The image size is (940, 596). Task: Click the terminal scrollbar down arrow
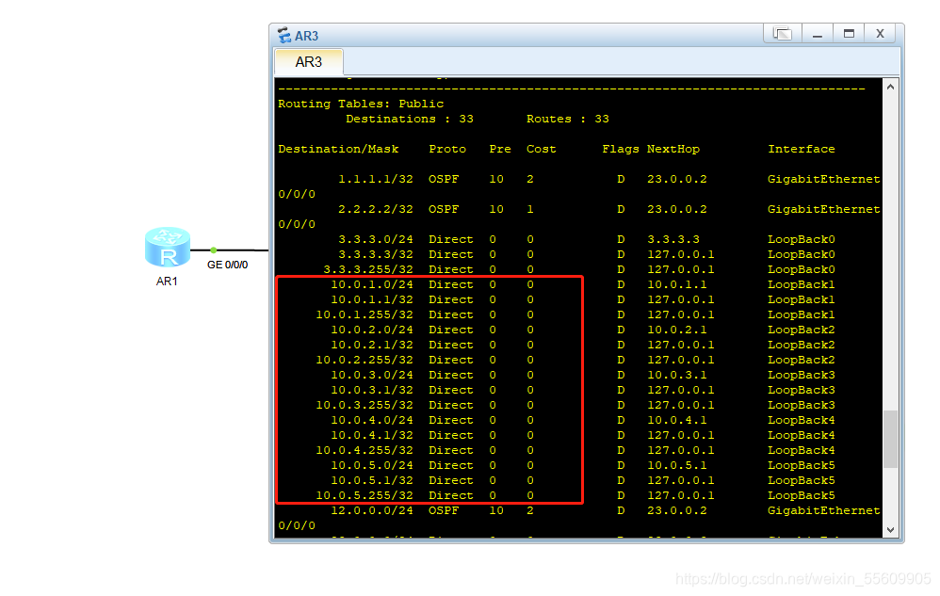[890, 529]
